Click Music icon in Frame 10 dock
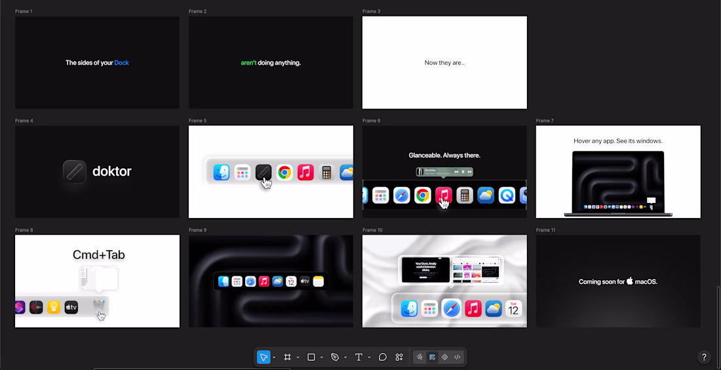 473,308
